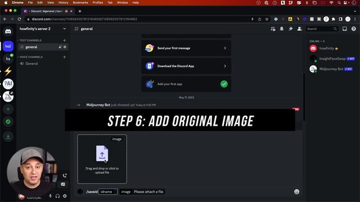Screen dimensions: 360x202
Task: Toggle the member list icon
Action: tap(300, 29)
